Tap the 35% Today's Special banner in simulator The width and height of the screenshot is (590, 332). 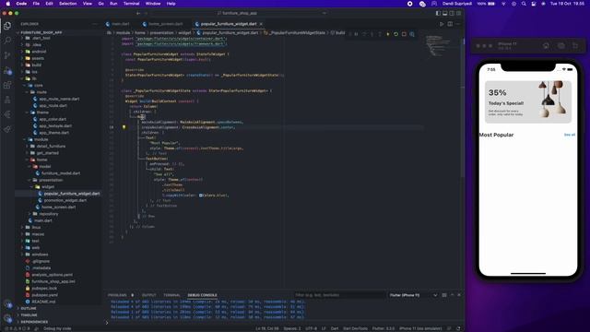coord(528,101)
